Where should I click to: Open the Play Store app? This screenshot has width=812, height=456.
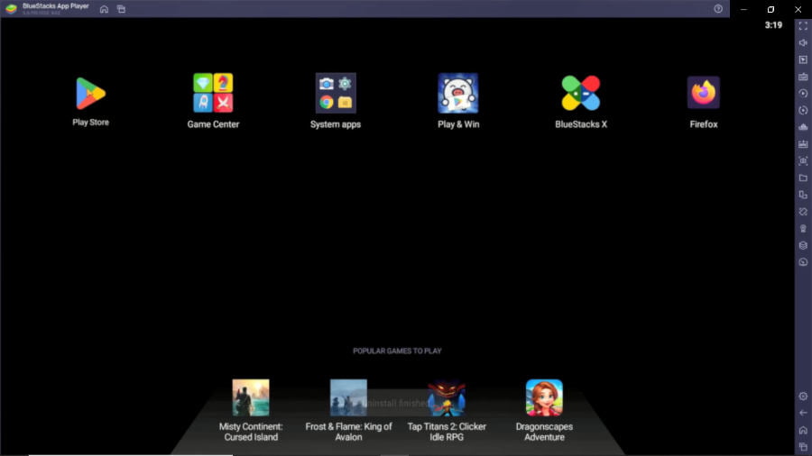click(90, 94)
